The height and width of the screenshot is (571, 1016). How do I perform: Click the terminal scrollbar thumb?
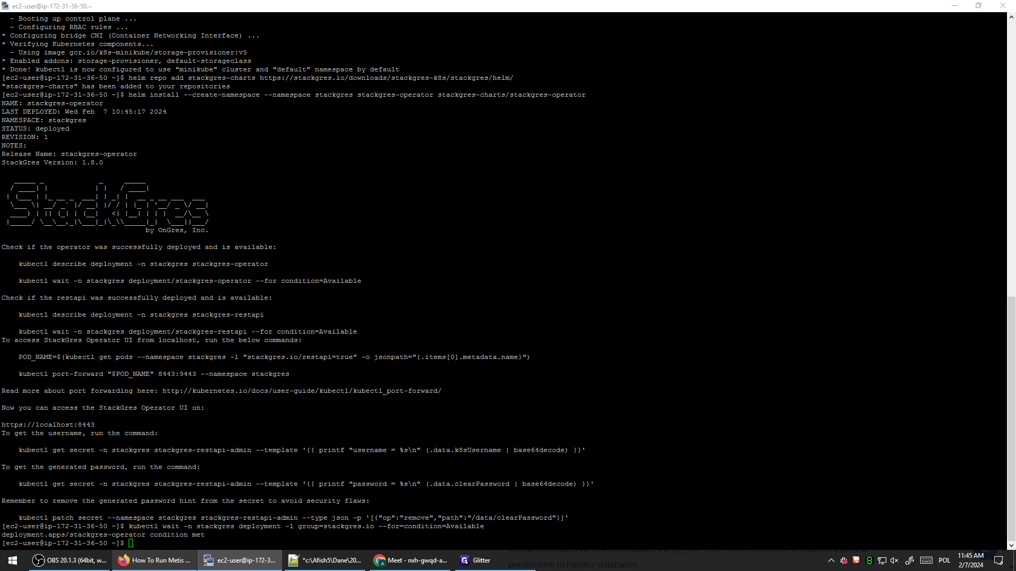(1011, 418)
